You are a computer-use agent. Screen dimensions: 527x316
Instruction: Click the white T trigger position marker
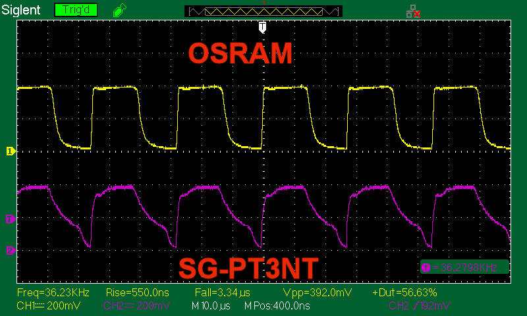(262, 27)
